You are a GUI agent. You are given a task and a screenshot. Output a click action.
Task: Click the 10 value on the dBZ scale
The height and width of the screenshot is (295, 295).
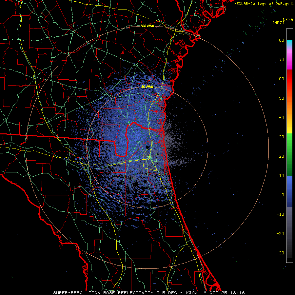[x=282, y=176]
